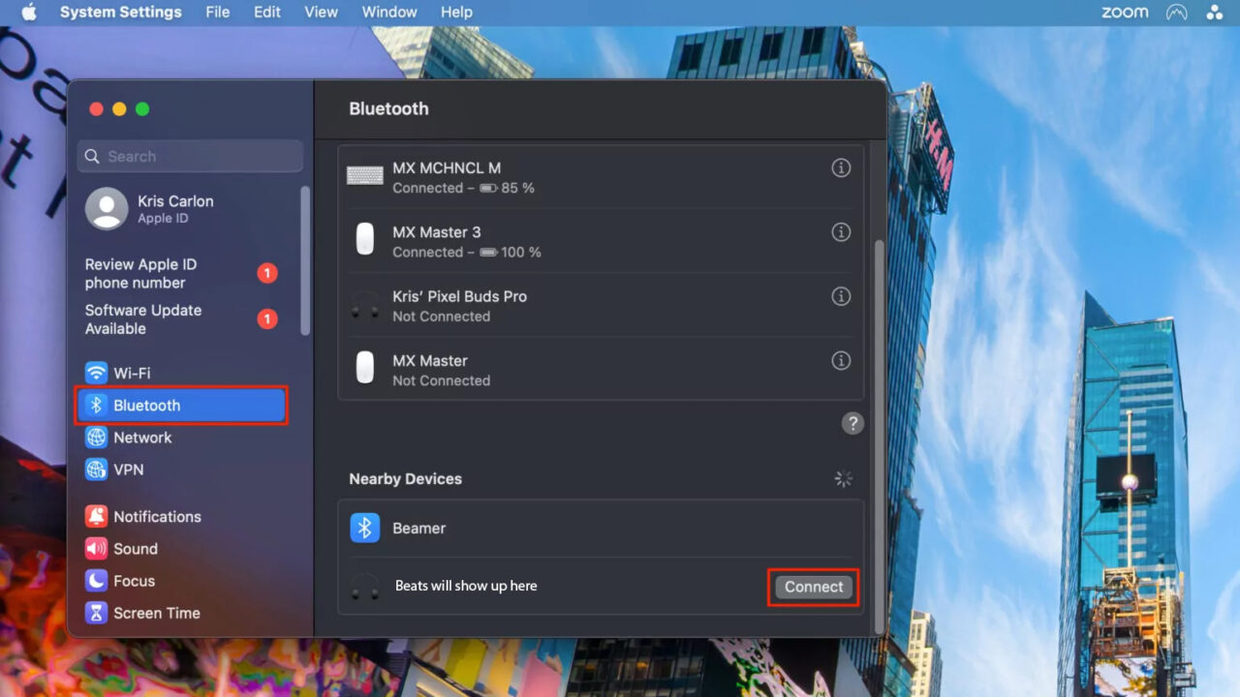The height and width of the screenshot is (697, 1240).
Task: Connect the Beats headphones
Action: 813,587
